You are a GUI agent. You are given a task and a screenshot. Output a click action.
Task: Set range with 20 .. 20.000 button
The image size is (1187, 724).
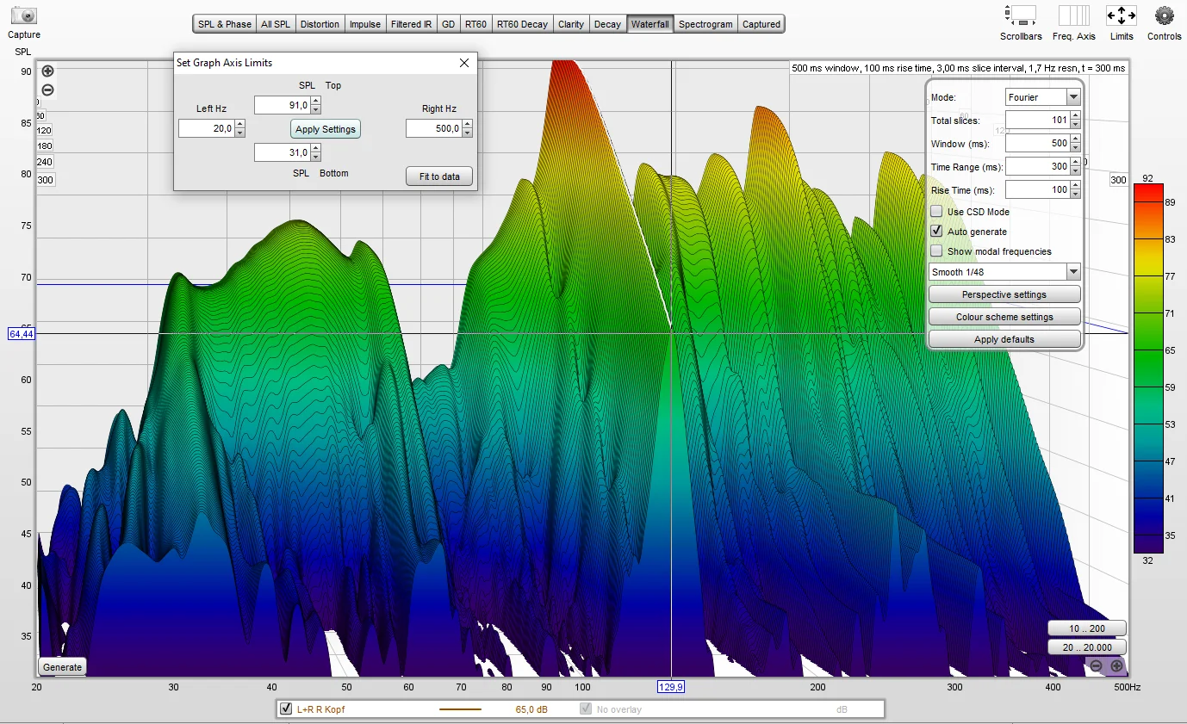(1087, 647)
